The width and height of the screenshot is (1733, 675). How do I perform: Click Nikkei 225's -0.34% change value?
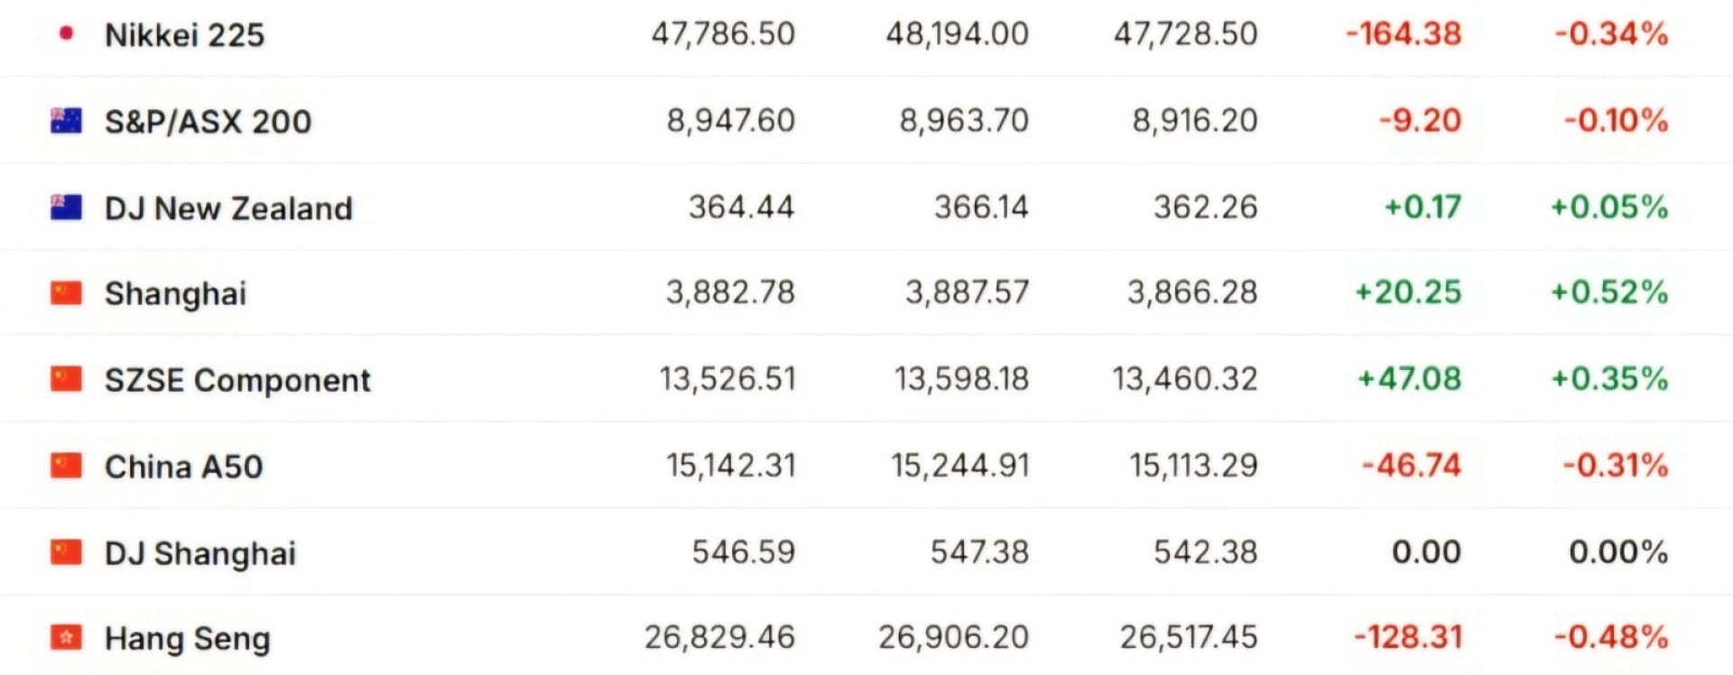(x=1610, y=34)
